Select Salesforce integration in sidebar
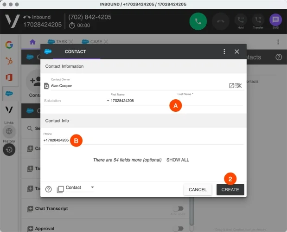 tap(9, 94)
